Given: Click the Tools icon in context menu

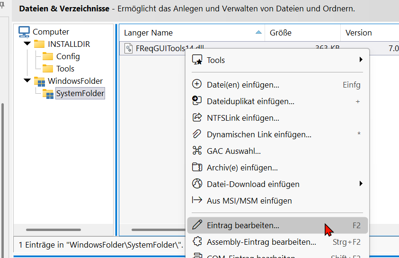Looking at the screenshot, I should point(197,60).
